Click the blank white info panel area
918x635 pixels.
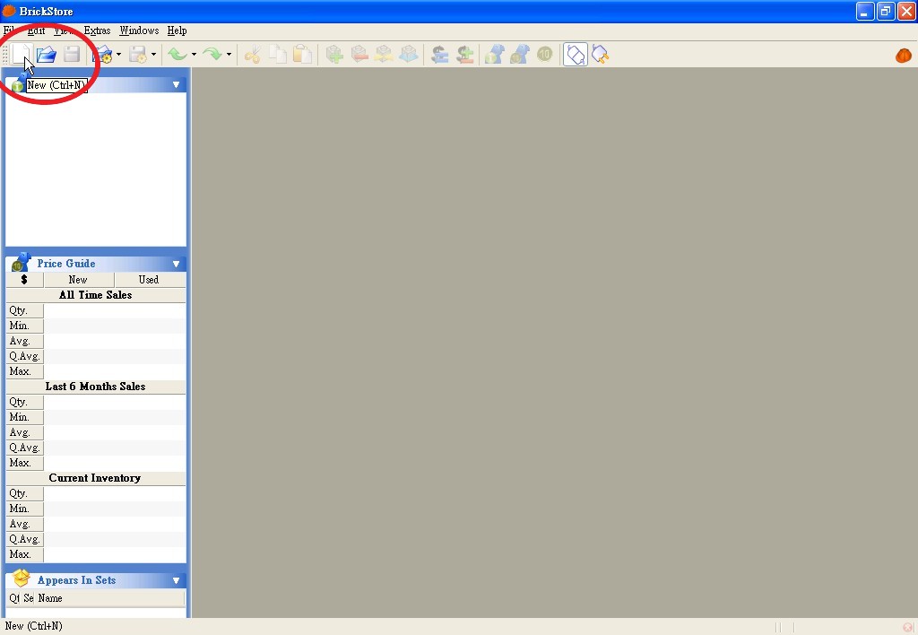pos(95,170)
